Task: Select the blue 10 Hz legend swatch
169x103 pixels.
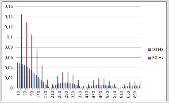Action: pyautogui.click(x=149, y=50)
